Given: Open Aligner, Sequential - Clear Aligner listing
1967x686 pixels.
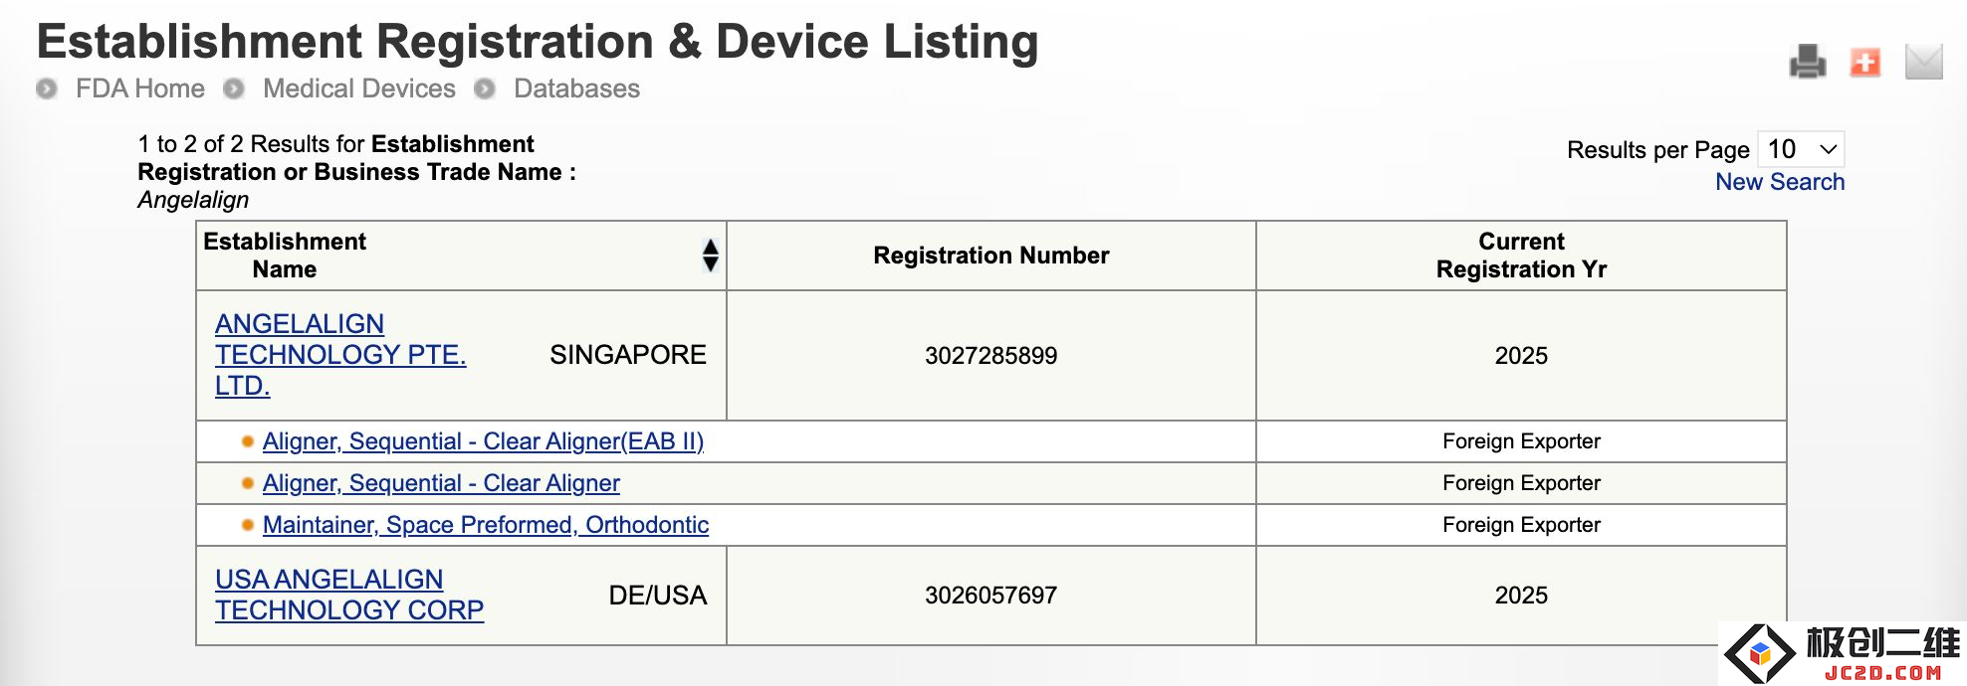Looking at the screenshot, I should coord(441,483).
